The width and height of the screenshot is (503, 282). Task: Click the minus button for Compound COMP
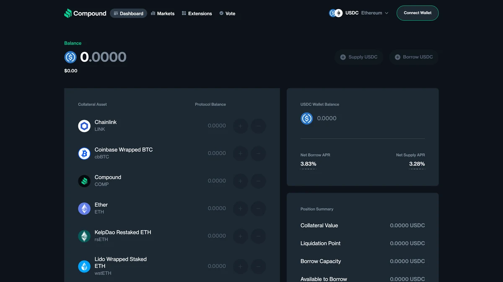(258, 181)
